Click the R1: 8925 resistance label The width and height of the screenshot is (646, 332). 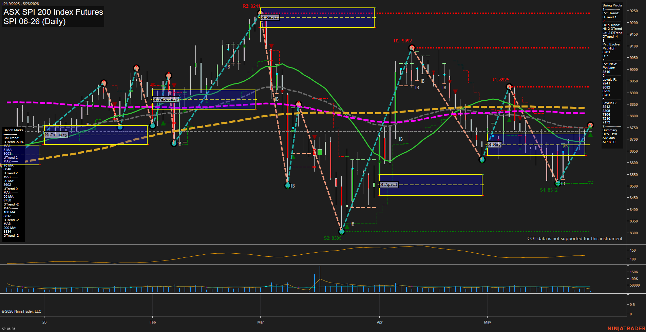[500, 80]
